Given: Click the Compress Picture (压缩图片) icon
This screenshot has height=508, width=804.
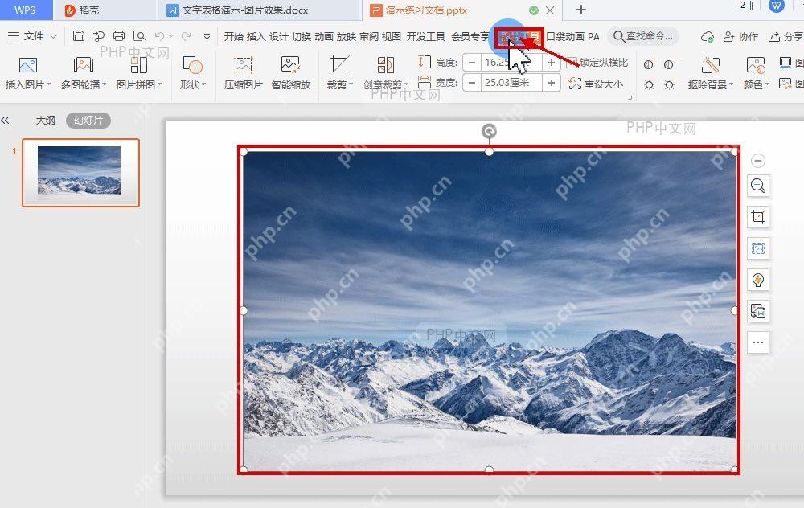Looking at the screenshot, I should coord(243,65).
